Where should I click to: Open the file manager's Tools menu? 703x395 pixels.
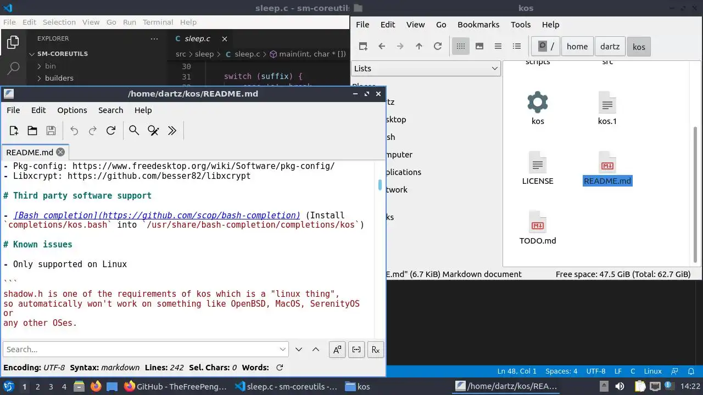pos(521,25)
